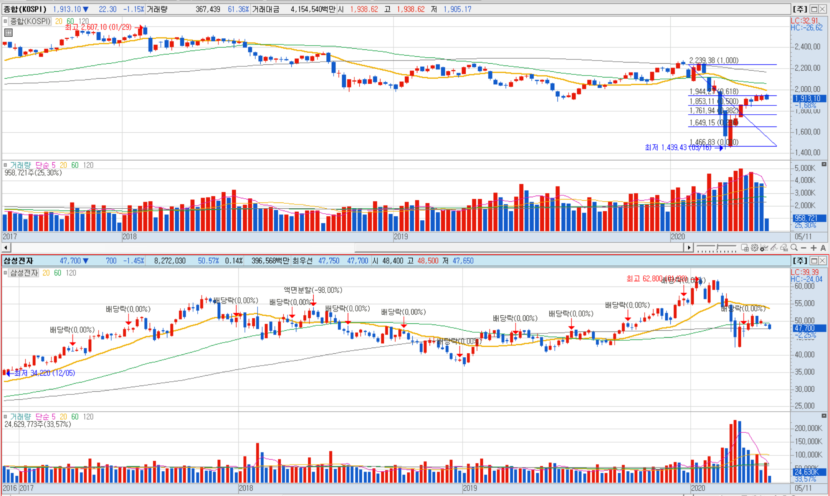
Task: Toggle the square beside KOSPI 거래량 label
Action: 5,165
